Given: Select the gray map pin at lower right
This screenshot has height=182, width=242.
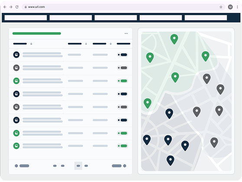Looking at the screenshot, I should [214, 143].
